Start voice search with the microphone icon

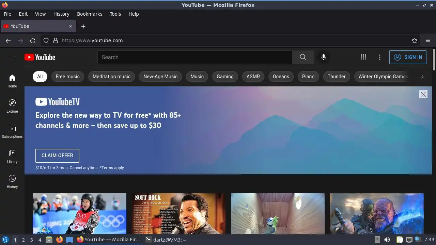point(324,57)
